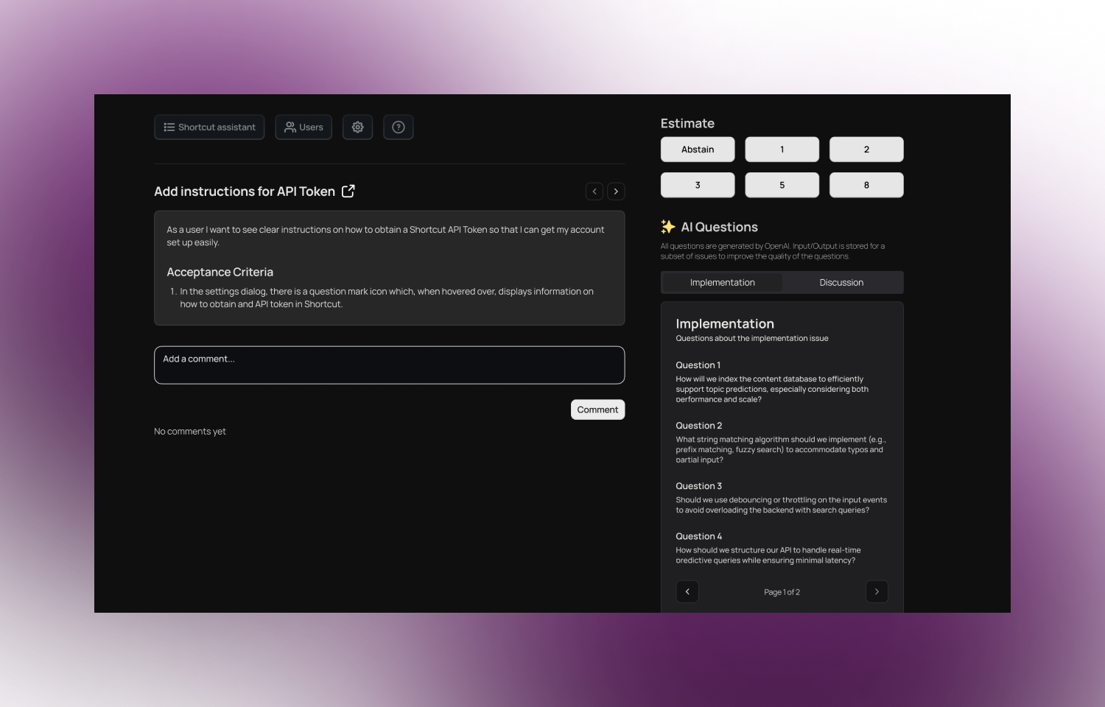Pick estimate value 5

click(x=782, y=185)
